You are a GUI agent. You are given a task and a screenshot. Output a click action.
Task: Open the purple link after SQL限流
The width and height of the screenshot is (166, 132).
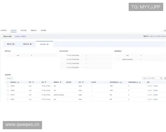point(23,36)
